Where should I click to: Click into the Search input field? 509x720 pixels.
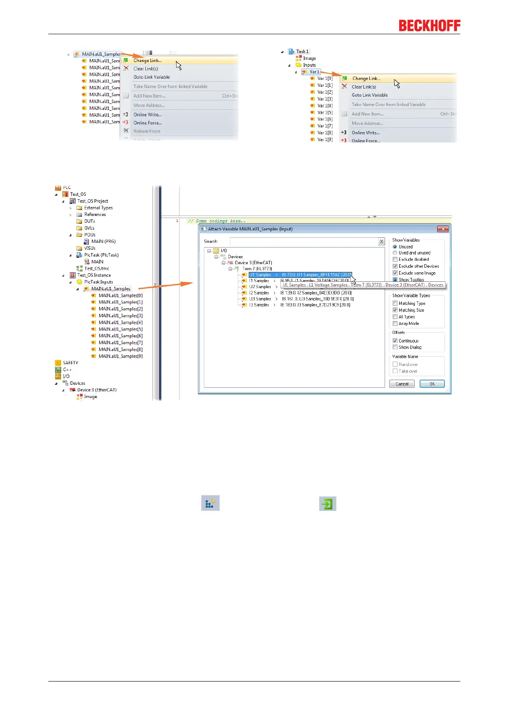(x=304, y=242)
